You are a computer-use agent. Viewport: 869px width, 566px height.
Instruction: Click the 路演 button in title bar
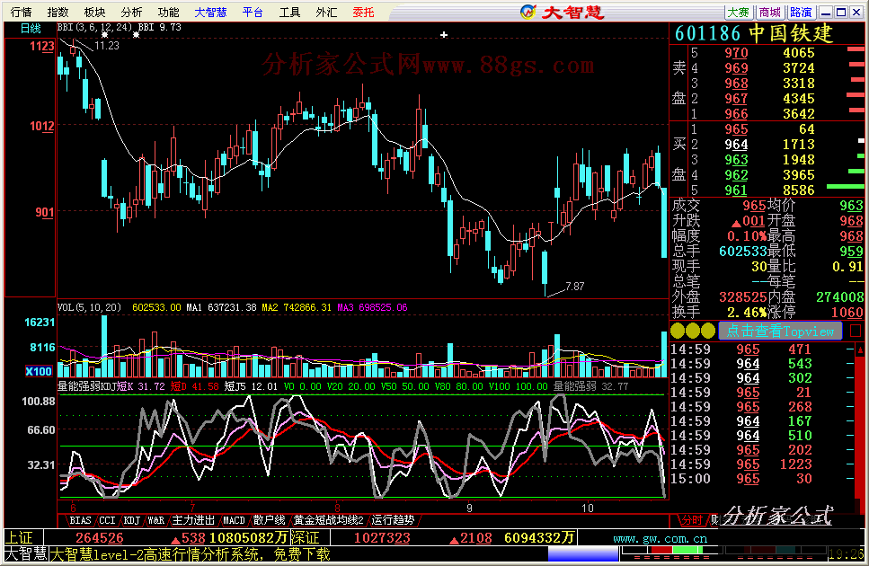pyautogui.click(x=801, y=13)
